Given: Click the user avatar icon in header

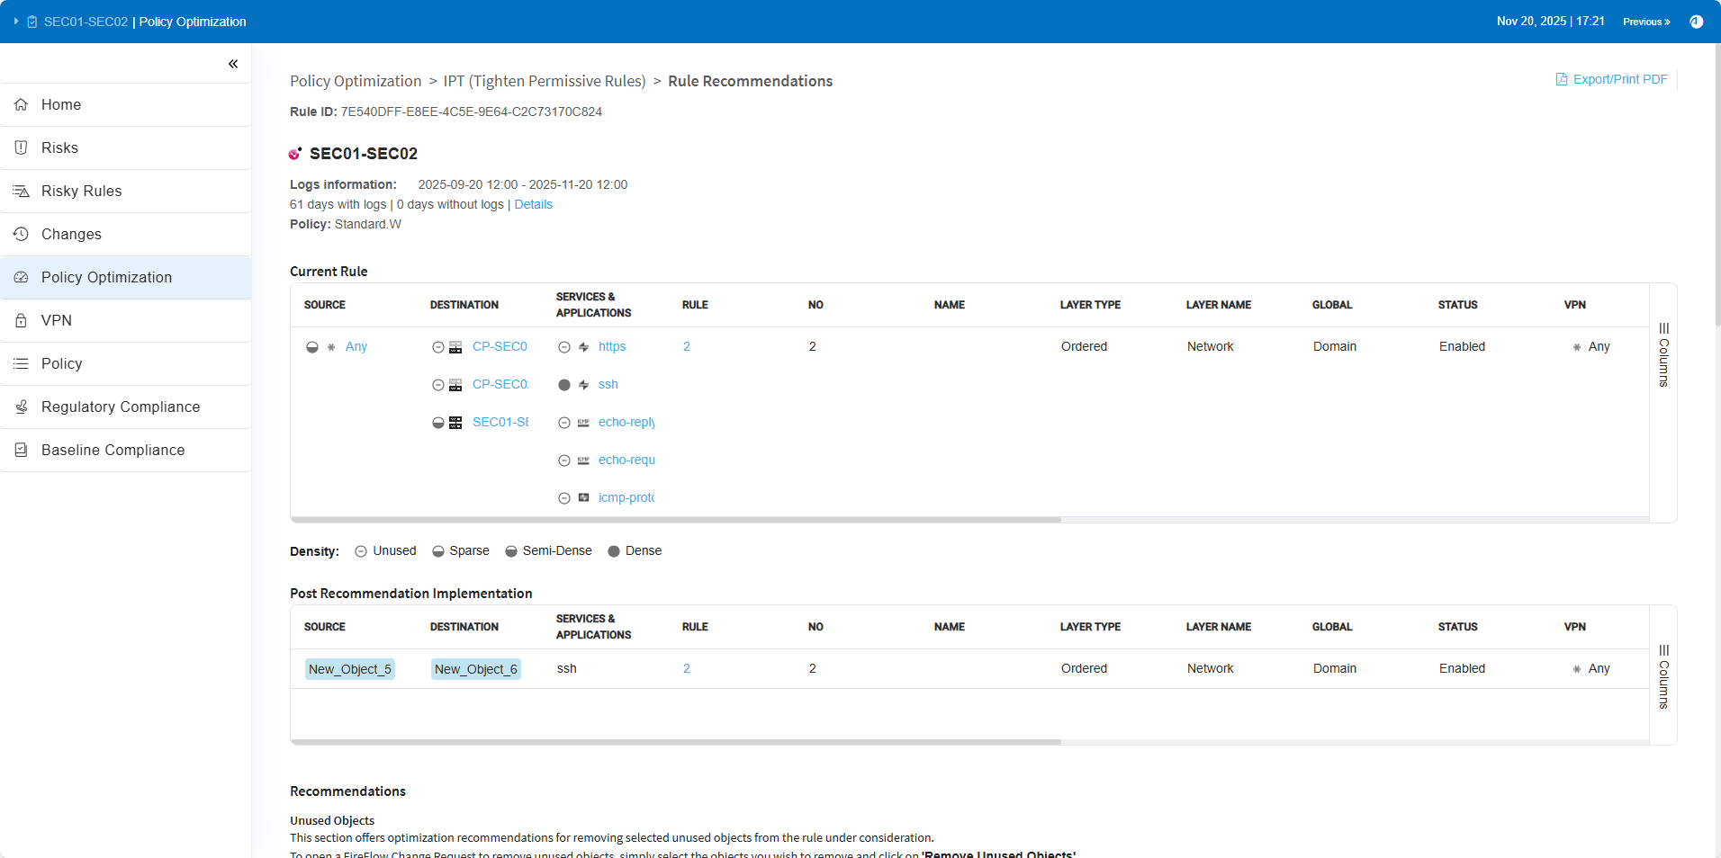Looking at the screenshot, I should (x=1696, y=22).
